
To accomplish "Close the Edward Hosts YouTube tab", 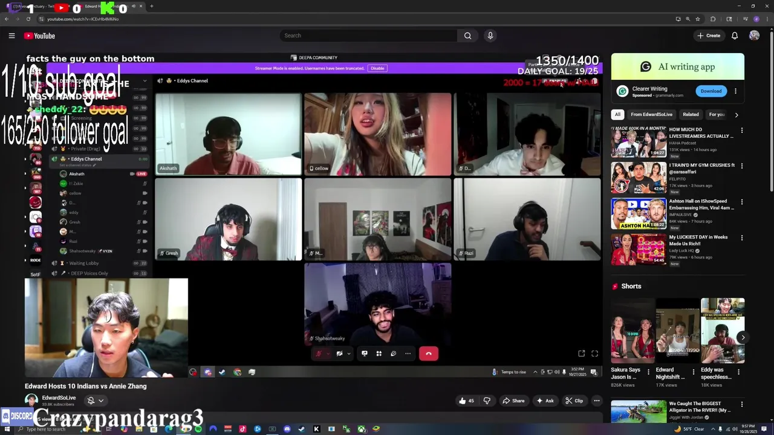I will (141, 6).
